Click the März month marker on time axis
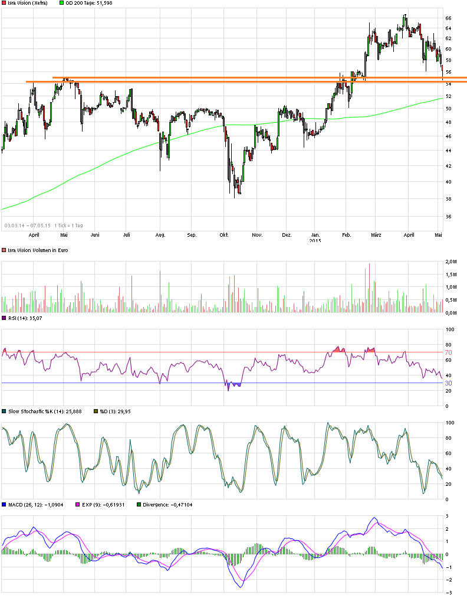Image resolution: width=467 pixels, height=598 pixels. point(376,235)
